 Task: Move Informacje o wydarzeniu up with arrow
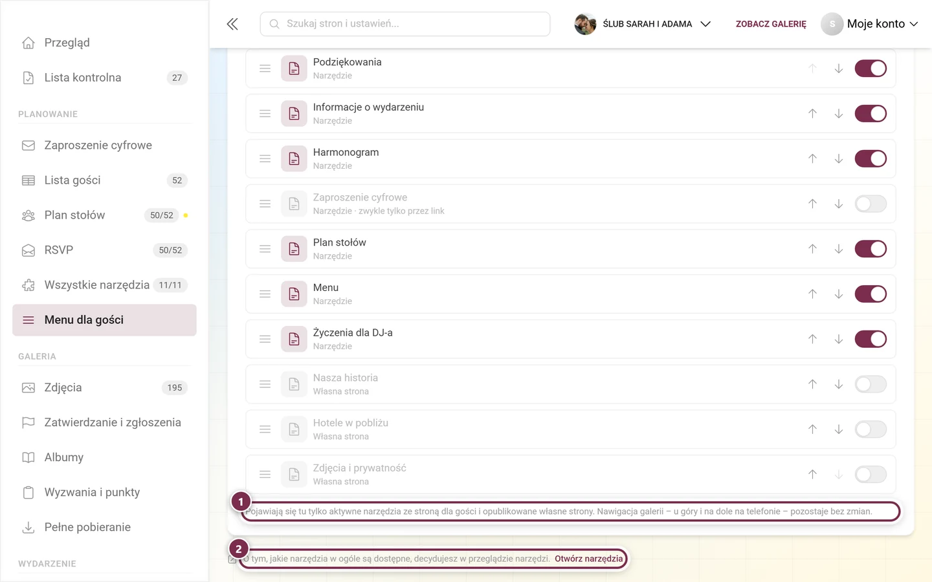coord(812,114)
